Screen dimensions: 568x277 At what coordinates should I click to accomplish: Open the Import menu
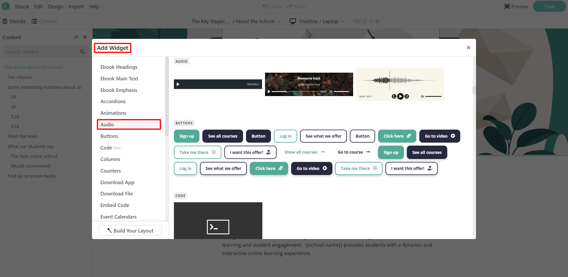tap(76, 6)
